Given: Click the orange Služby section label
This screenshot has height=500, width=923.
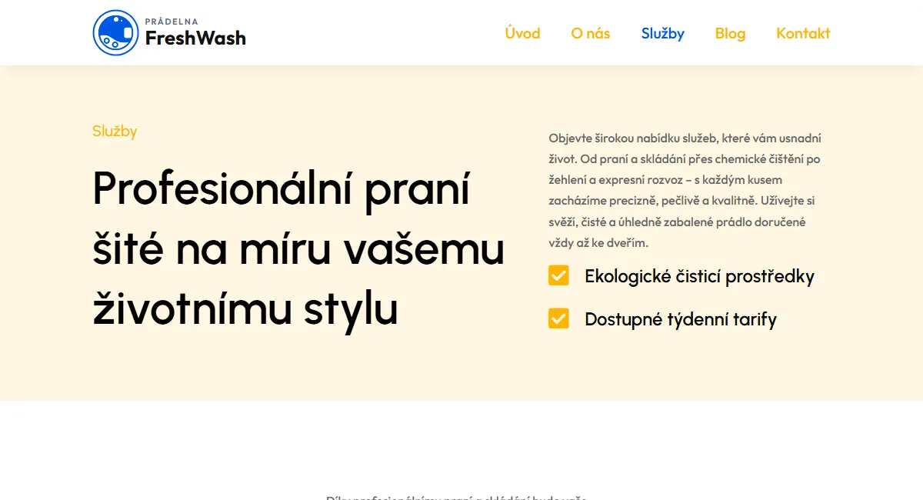Looking at the screenshot, I should pyautogui.click(x=115, y=131).
